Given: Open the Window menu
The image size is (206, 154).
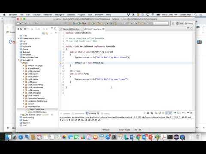Looking at the screenshot, I should click(99, 15).
